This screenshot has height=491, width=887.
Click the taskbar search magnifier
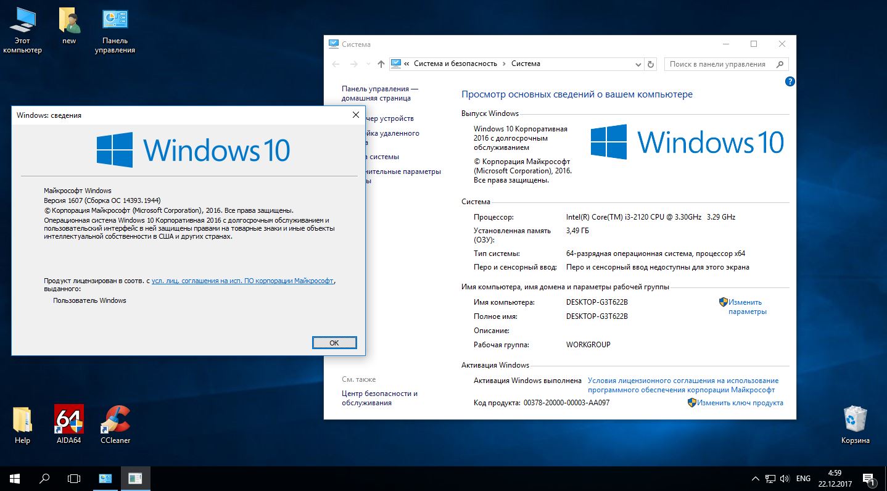(x=44, y=479)
